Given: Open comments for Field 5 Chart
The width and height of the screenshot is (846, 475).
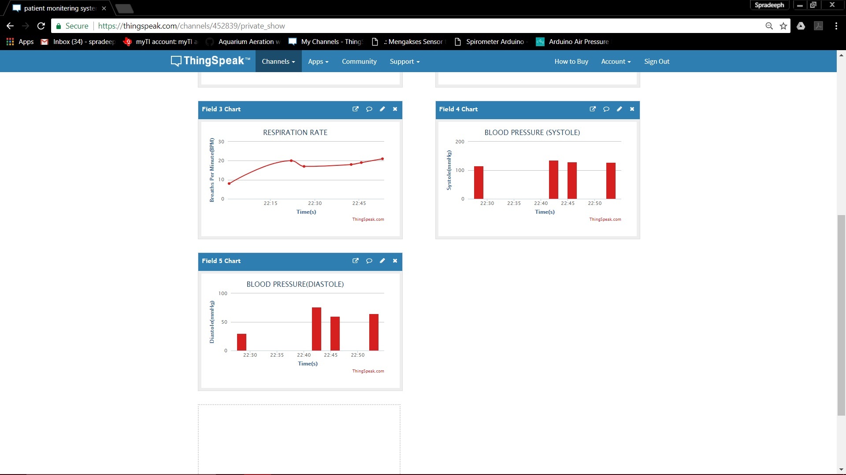Looking at the screenshot, I should point(369,261).
